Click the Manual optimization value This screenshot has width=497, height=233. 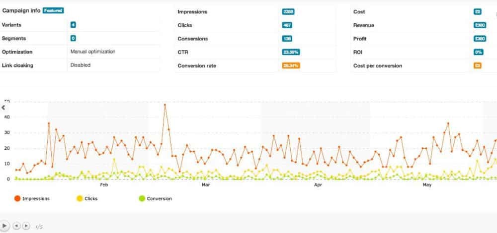tap(93, 51)
